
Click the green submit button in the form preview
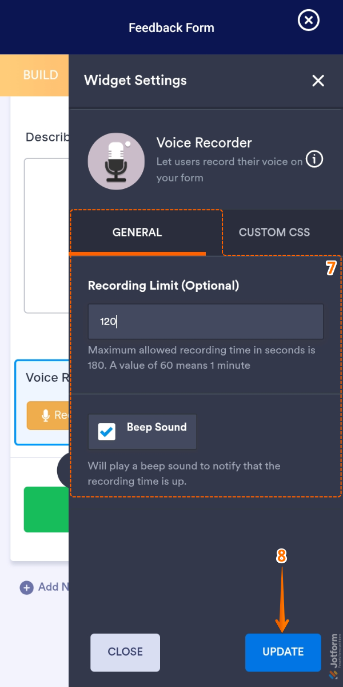pos(46,510)
